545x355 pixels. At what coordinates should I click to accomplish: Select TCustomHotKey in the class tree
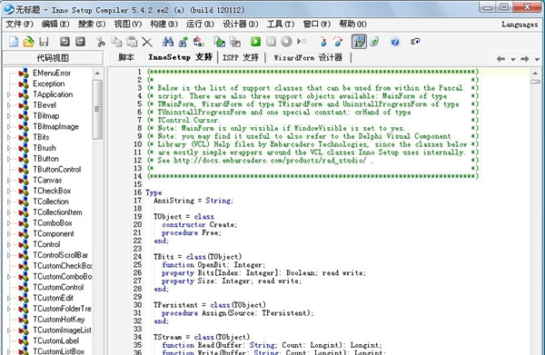coord(59,320)
